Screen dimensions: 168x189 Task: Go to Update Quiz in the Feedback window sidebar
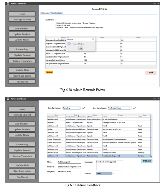click(x=22, y=165)
